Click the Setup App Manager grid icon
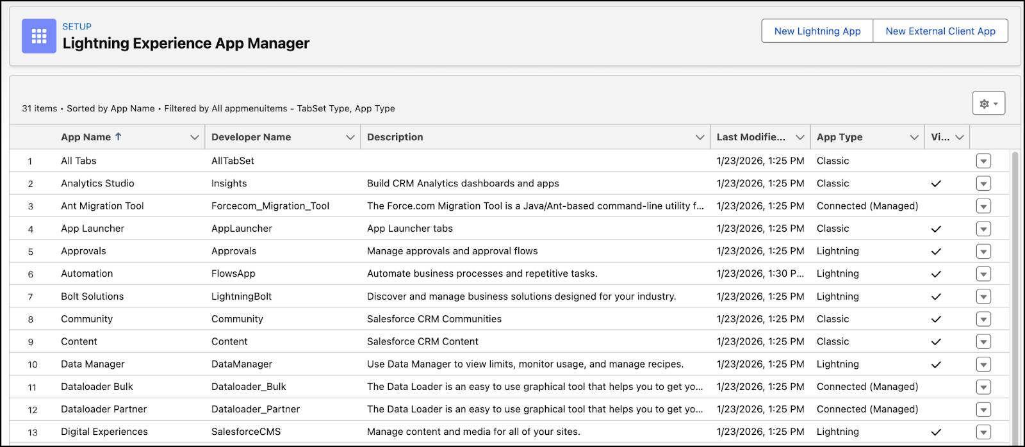 tap(39, 36)
